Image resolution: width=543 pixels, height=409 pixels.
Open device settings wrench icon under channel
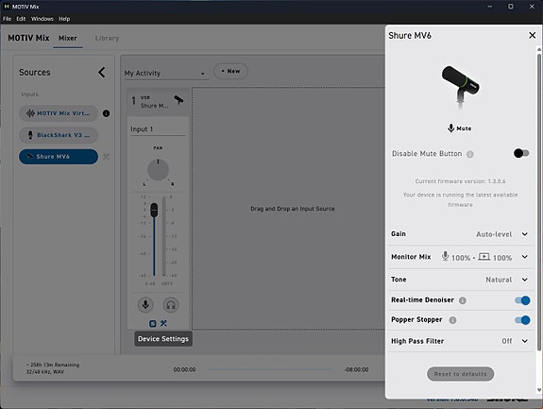pos(163,323)
